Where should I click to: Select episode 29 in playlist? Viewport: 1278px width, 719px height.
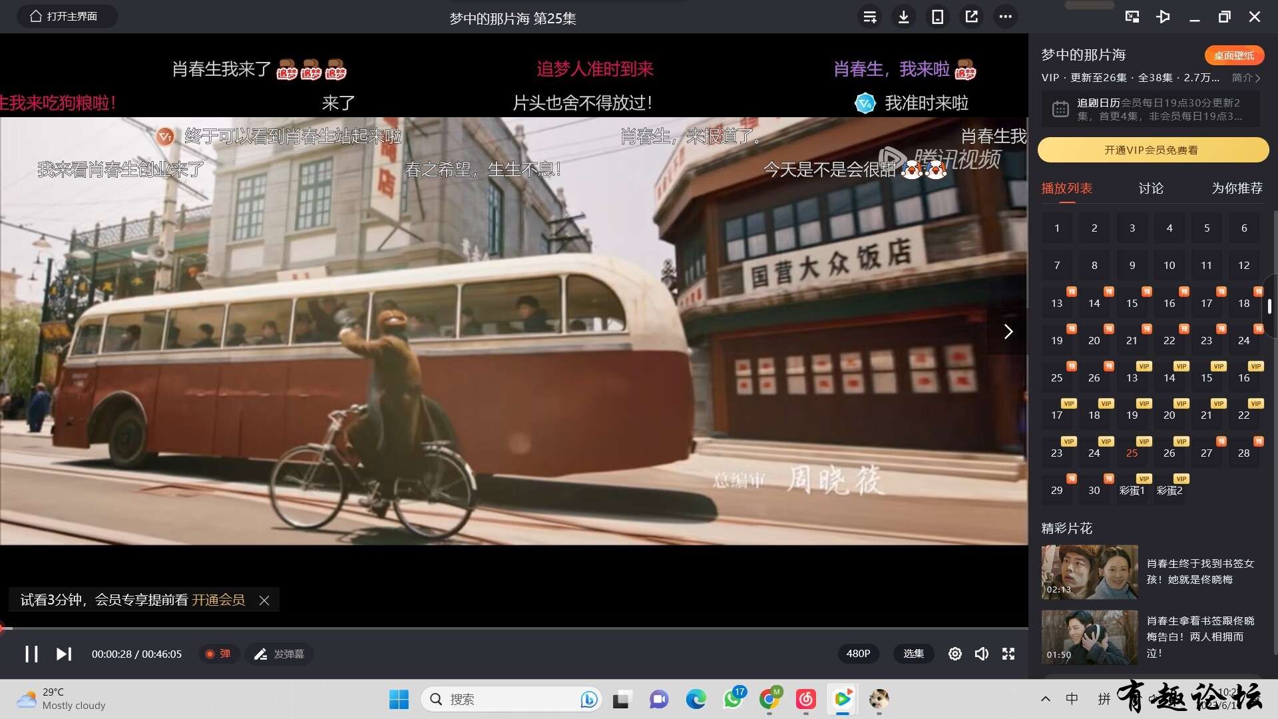coord(1057,490)
